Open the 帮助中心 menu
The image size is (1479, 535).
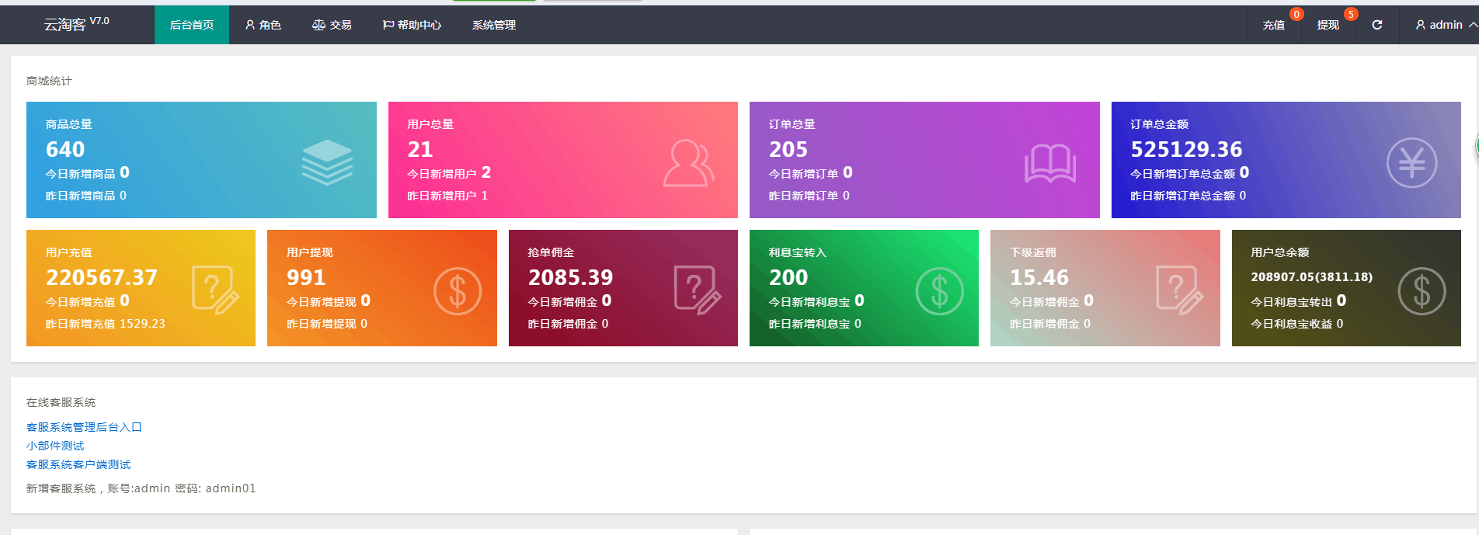point(412,25)
